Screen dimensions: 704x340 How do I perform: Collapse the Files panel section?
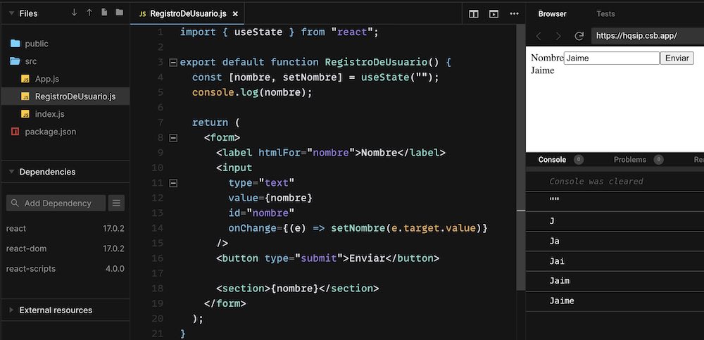pos(11,13)
